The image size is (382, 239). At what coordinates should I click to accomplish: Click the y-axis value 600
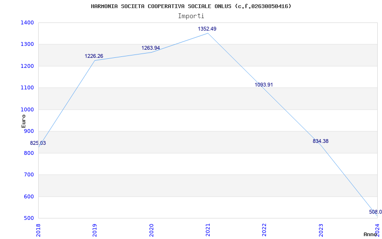[29, 196]
